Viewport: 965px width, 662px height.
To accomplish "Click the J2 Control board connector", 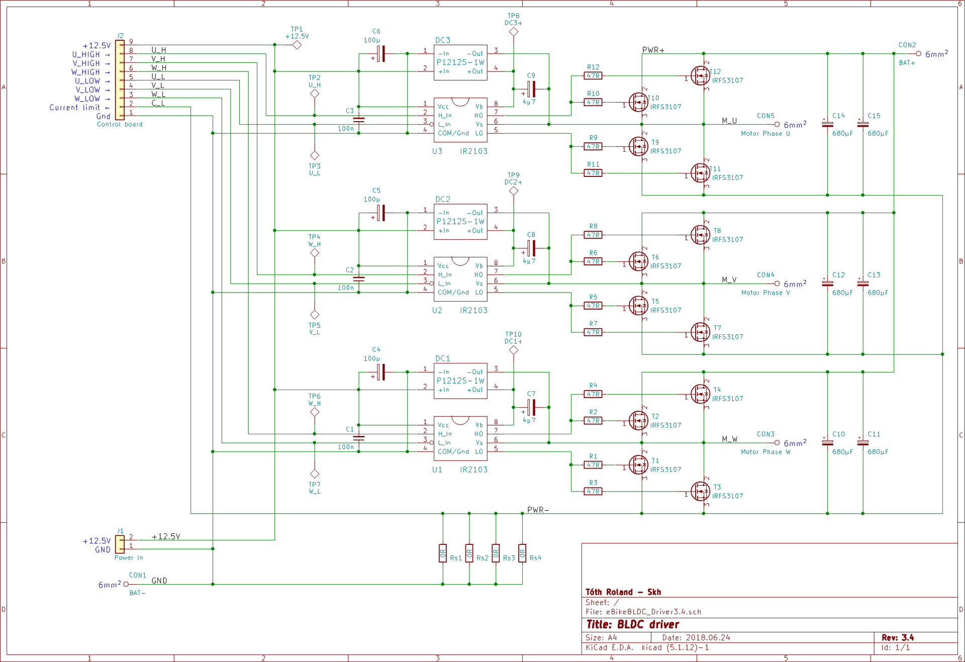I will tap(120, 79).
